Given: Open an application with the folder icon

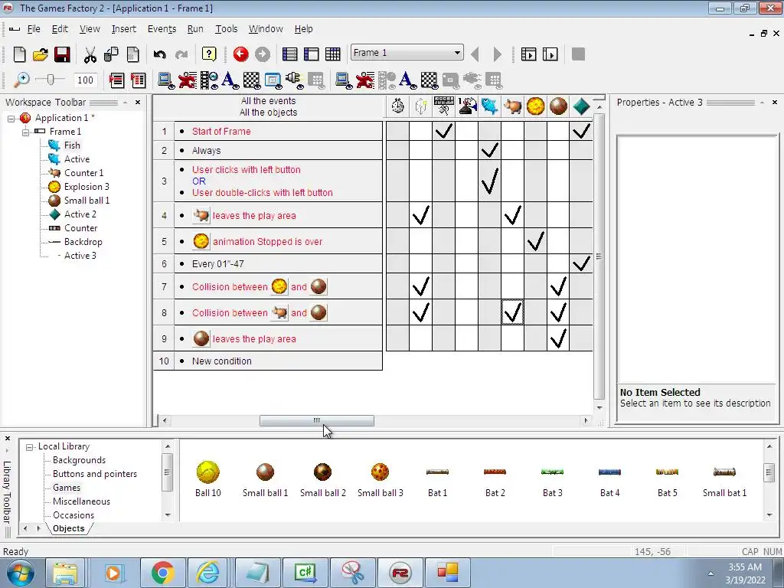Looking at the screenshot, I should [41, 54].
